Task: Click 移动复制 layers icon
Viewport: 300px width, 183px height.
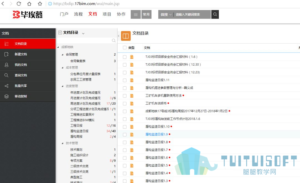Action: [6, 96]
